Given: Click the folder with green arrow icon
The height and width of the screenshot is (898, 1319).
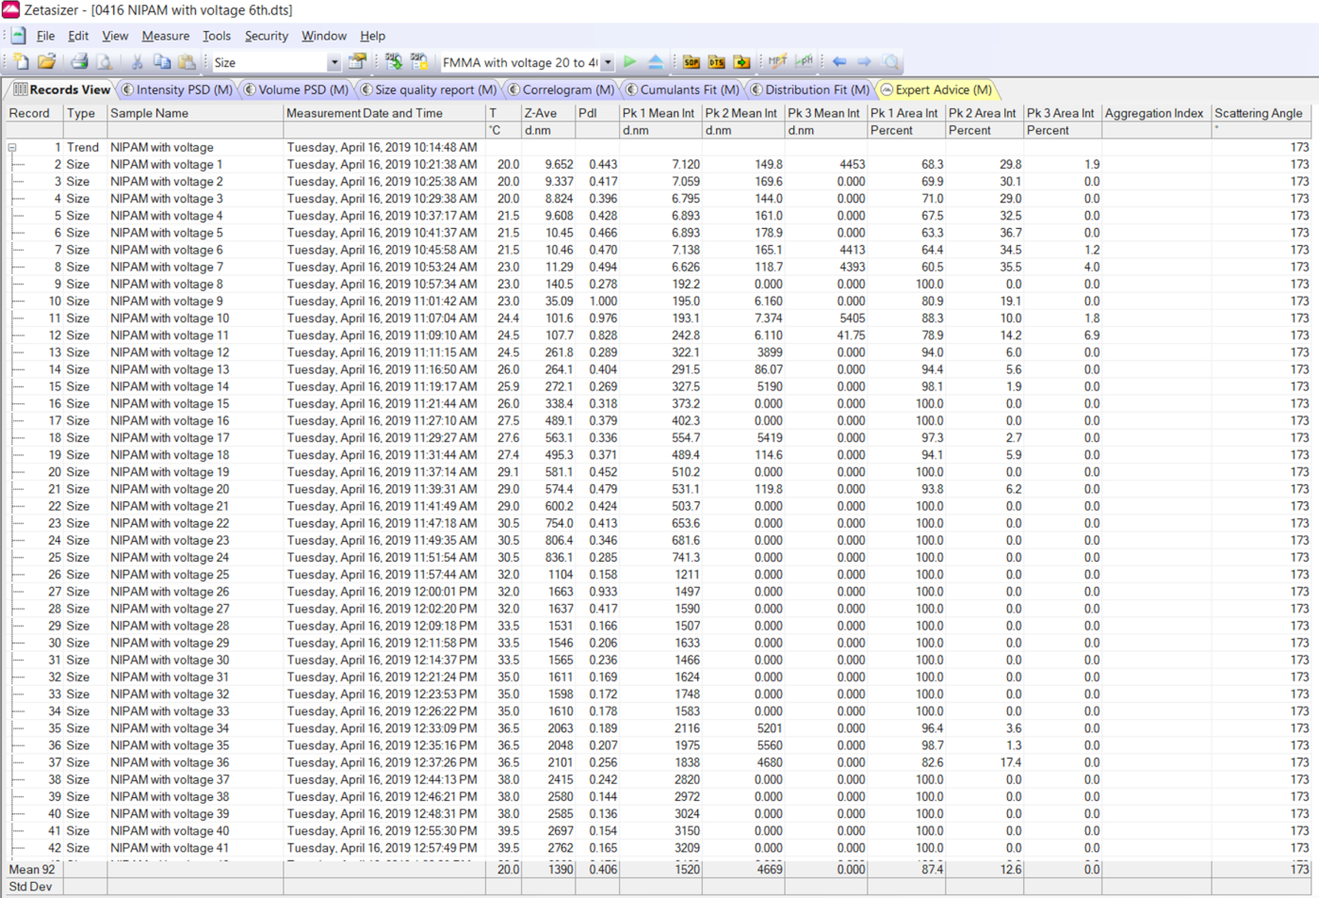Looking at the screenshot, I should (x=742, y=62).
